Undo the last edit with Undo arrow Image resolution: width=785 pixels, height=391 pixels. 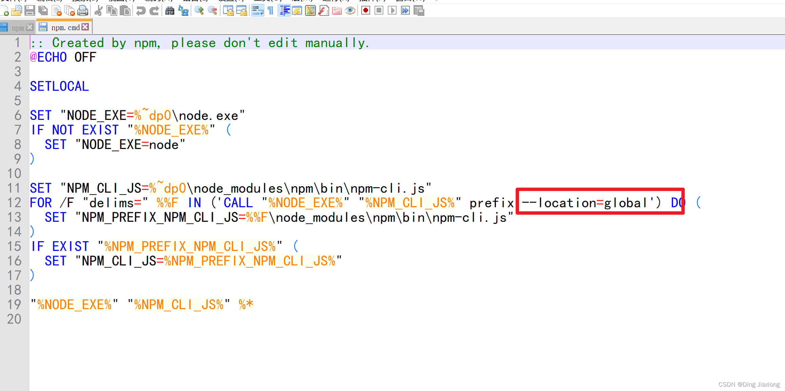pos(141,11)
